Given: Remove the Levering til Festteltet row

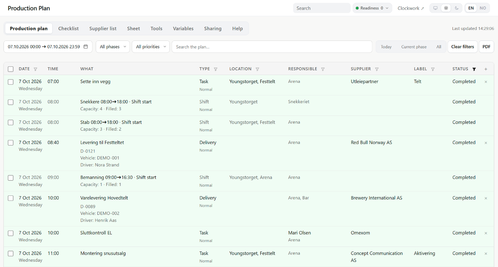Looking at the screenshot, I should [486, 143].
